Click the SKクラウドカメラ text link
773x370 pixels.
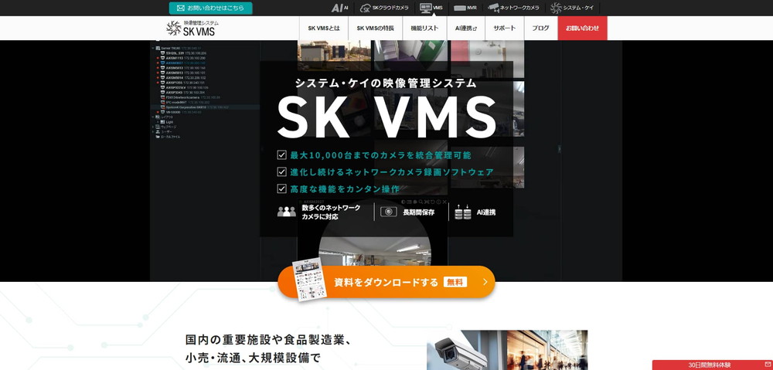click(x=390, y=8)
